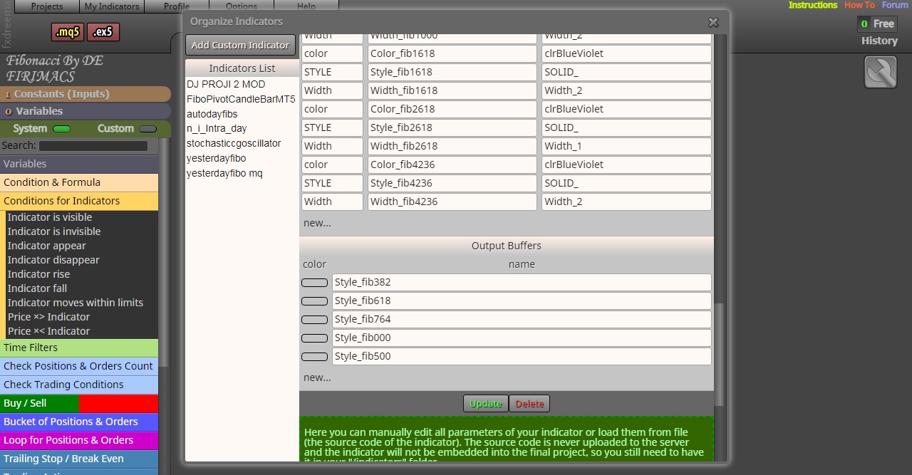
Task: Click the sidebar Search field
Action: click(93, 146)
